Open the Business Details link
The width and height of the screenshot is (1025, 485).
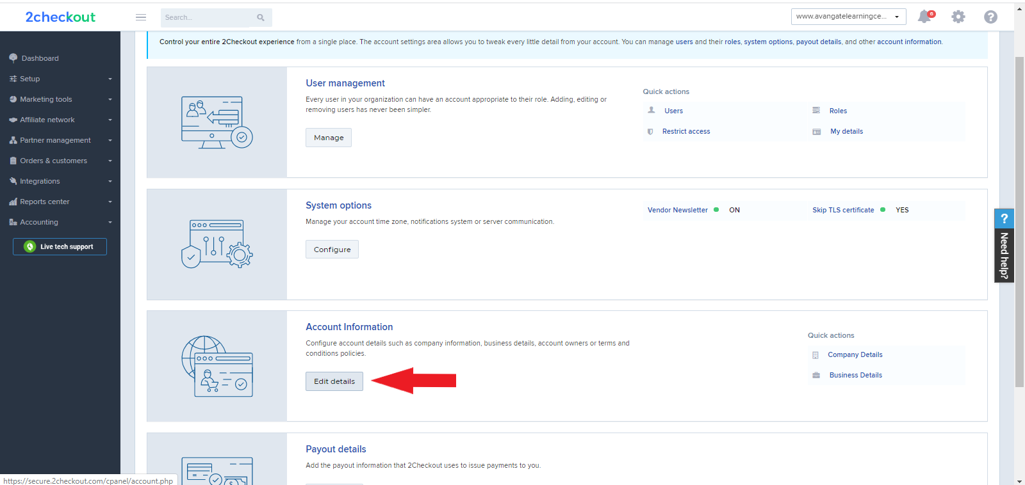(856, 375)
